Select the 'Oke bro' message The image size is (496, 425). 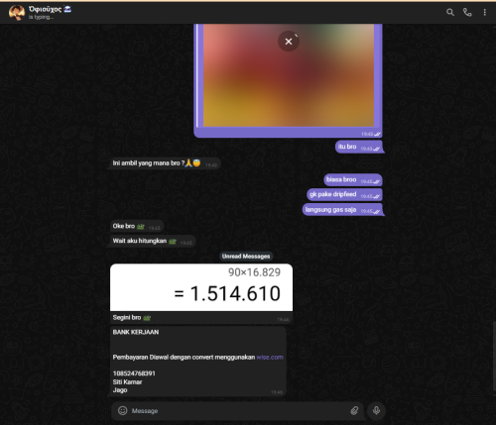[137, 226]
